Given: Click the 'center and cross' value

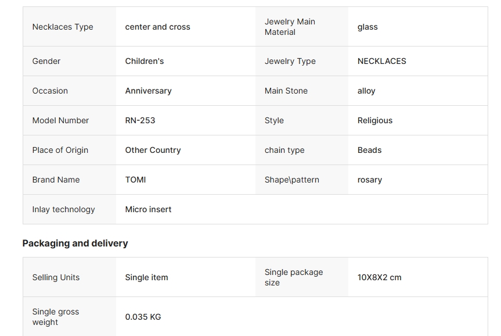Looking at the screenshot, I should pyautogui.click(x=157, y=27).
